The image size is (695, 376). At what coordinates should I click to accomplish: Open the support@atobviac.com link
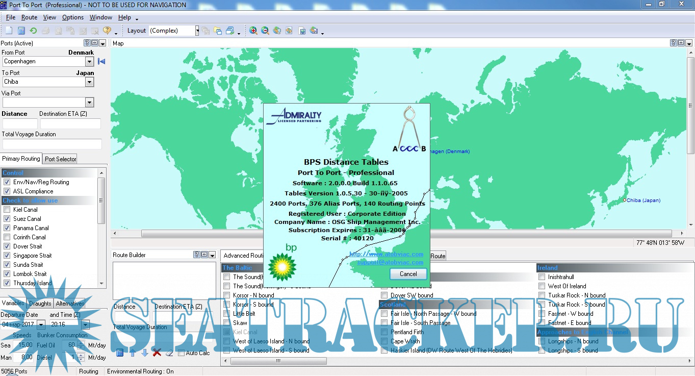pos(390,262)
